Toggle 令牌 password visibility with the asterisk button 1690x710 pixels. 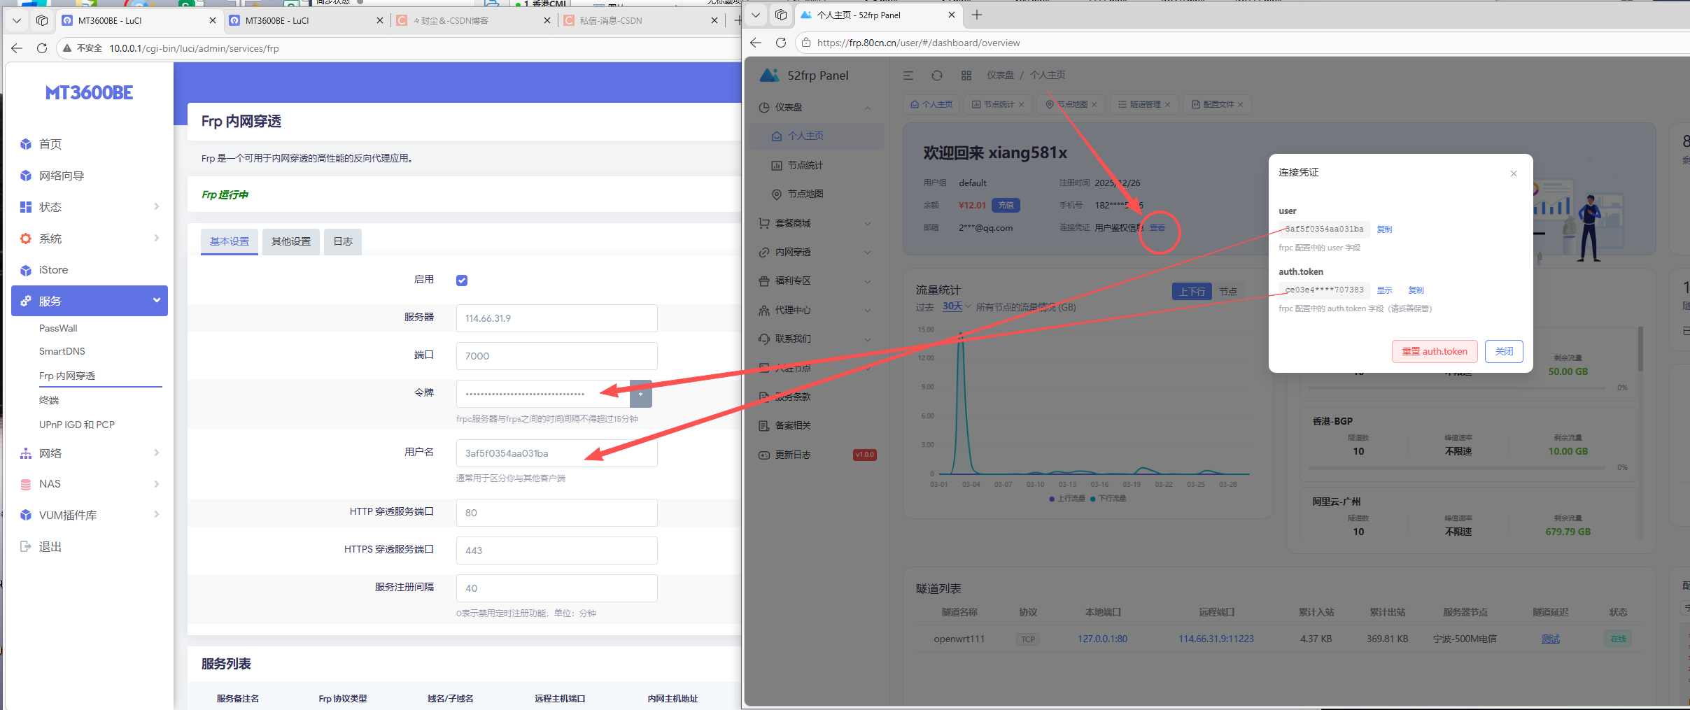click(641, 394)
